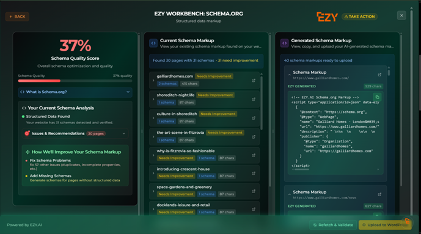Expand space-gardens-and-greenery row chevron

153,191
